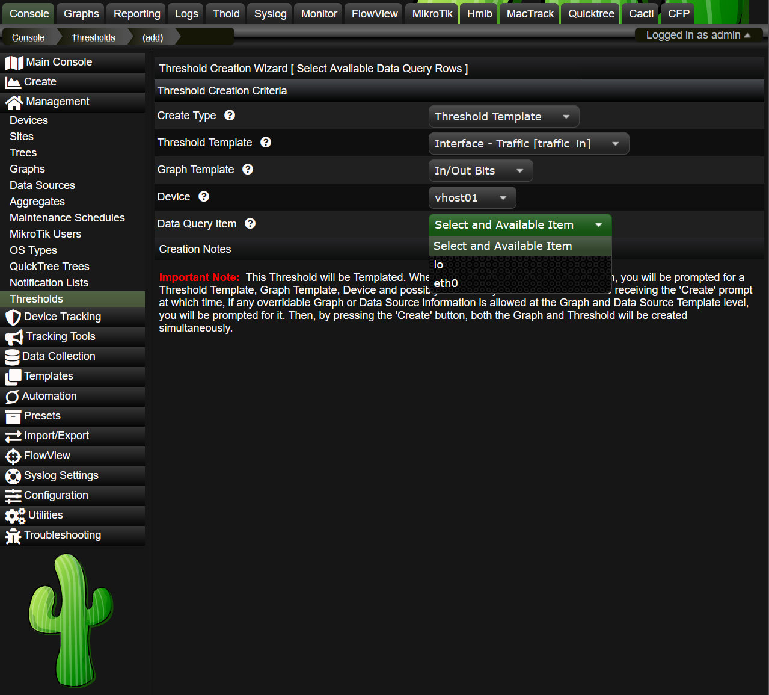Click help icon next to Device

[204, 196]
